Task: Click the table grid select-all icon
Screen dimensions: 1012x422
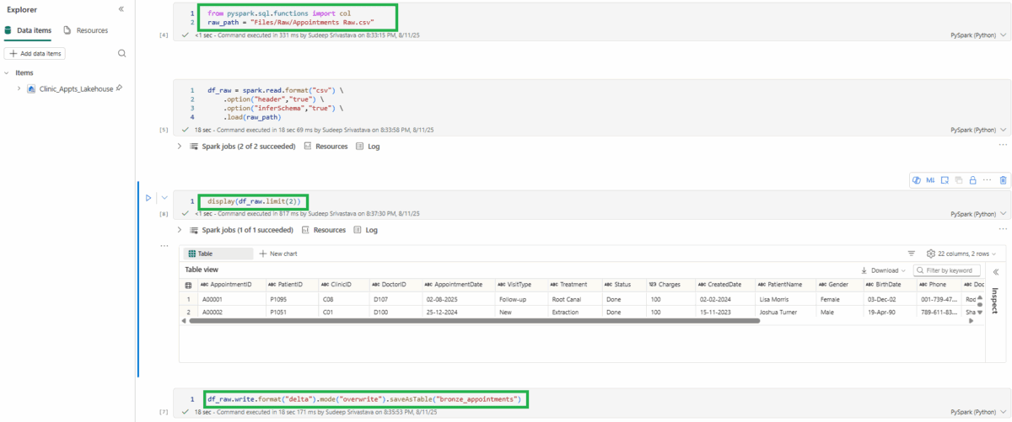Action: (x=189, y=285)
